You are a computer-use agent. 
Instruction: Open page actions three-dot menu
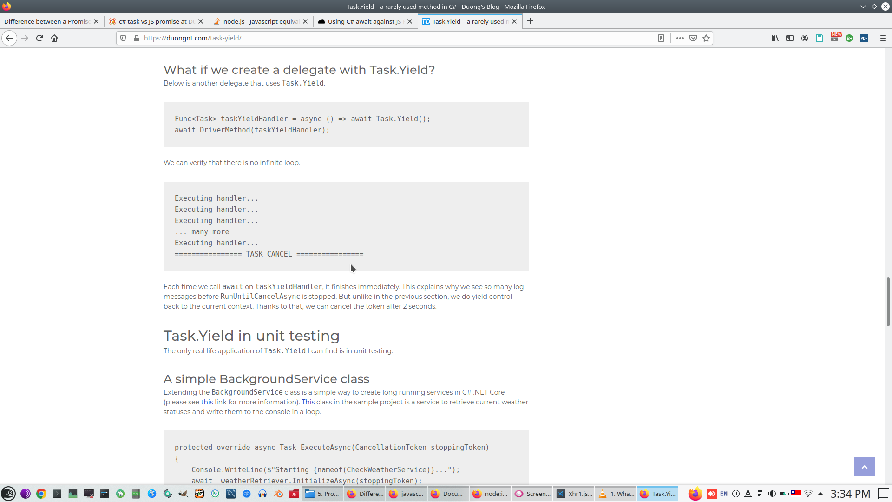[680, 38]
